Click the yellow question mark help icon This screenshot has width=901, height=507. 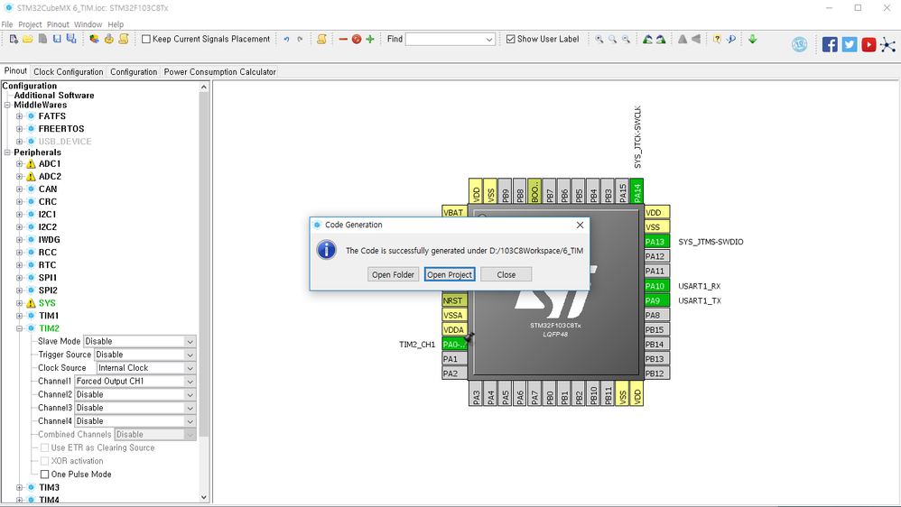[x=717, y=39]
